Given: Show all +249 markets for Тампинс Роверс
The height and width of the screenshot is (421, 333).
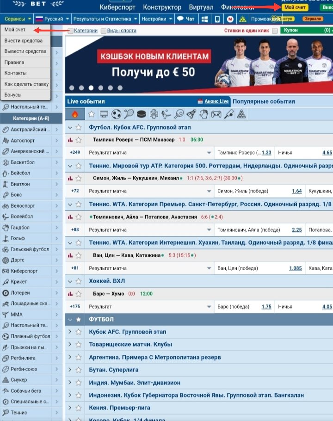Looking at the screenshot, I should 75,153.
